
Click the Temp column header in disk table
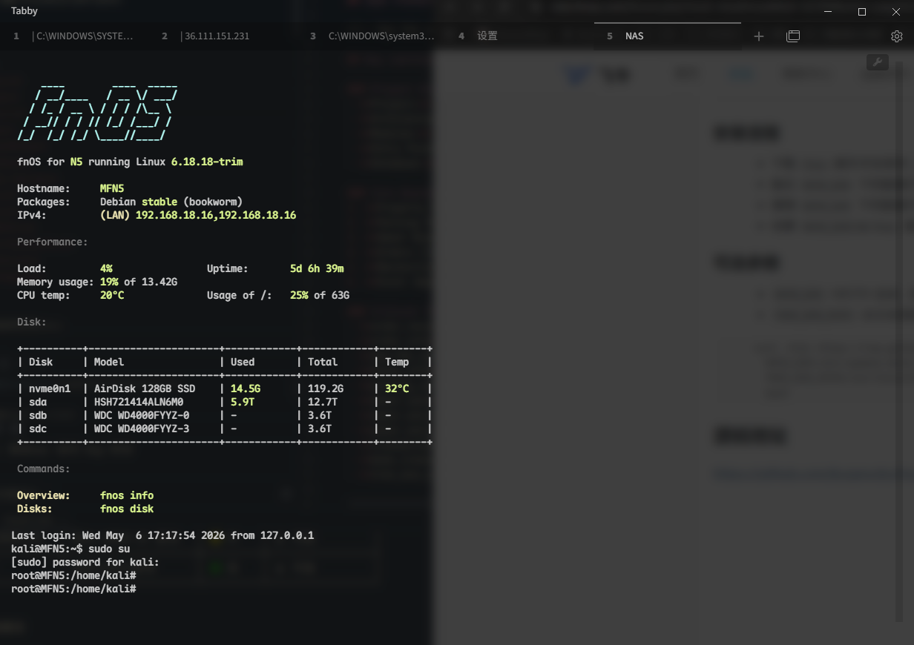(397, 362)
